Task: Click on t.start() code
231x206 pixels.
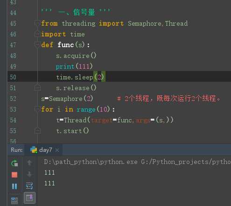Action: pyautogui.click(x=72, y=131)
